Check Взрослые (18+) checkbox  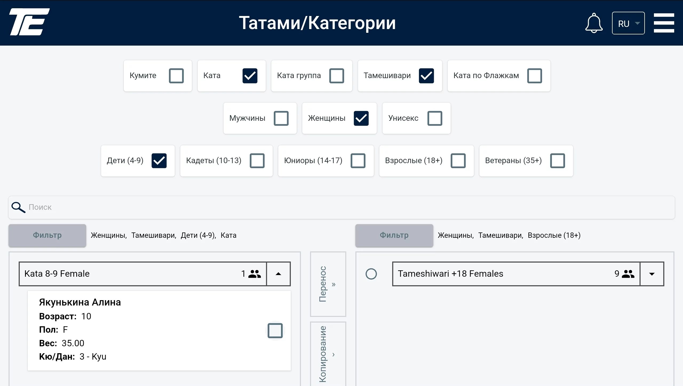pos(458,160)
